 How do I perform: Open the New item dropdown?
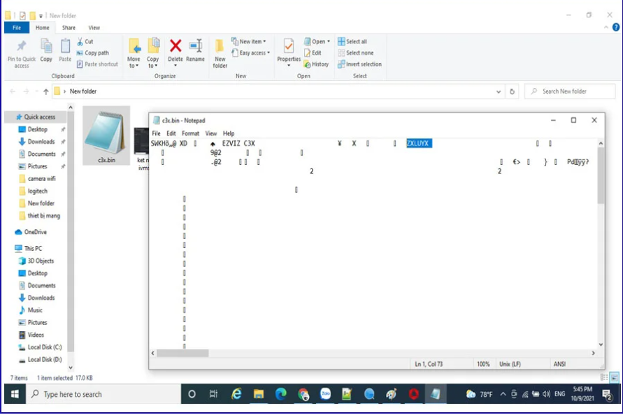point(252,42)
